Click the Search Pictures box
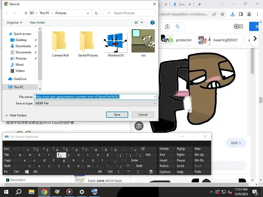 (129, 13)
